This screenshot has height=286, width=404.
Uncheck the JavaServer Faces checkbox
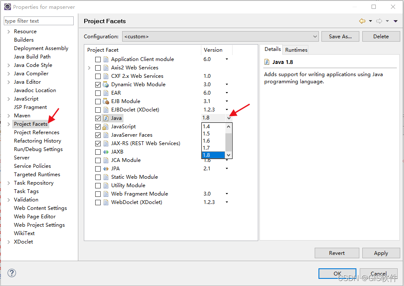tap(98, 135)
